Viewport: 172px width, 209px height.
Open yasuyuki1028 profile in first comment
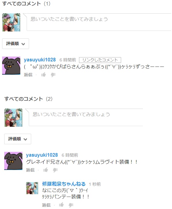pos(40,60)
